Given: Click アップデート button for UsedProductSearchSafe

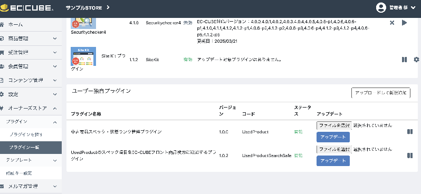Looking at the screenshot, I should point(333,161).
